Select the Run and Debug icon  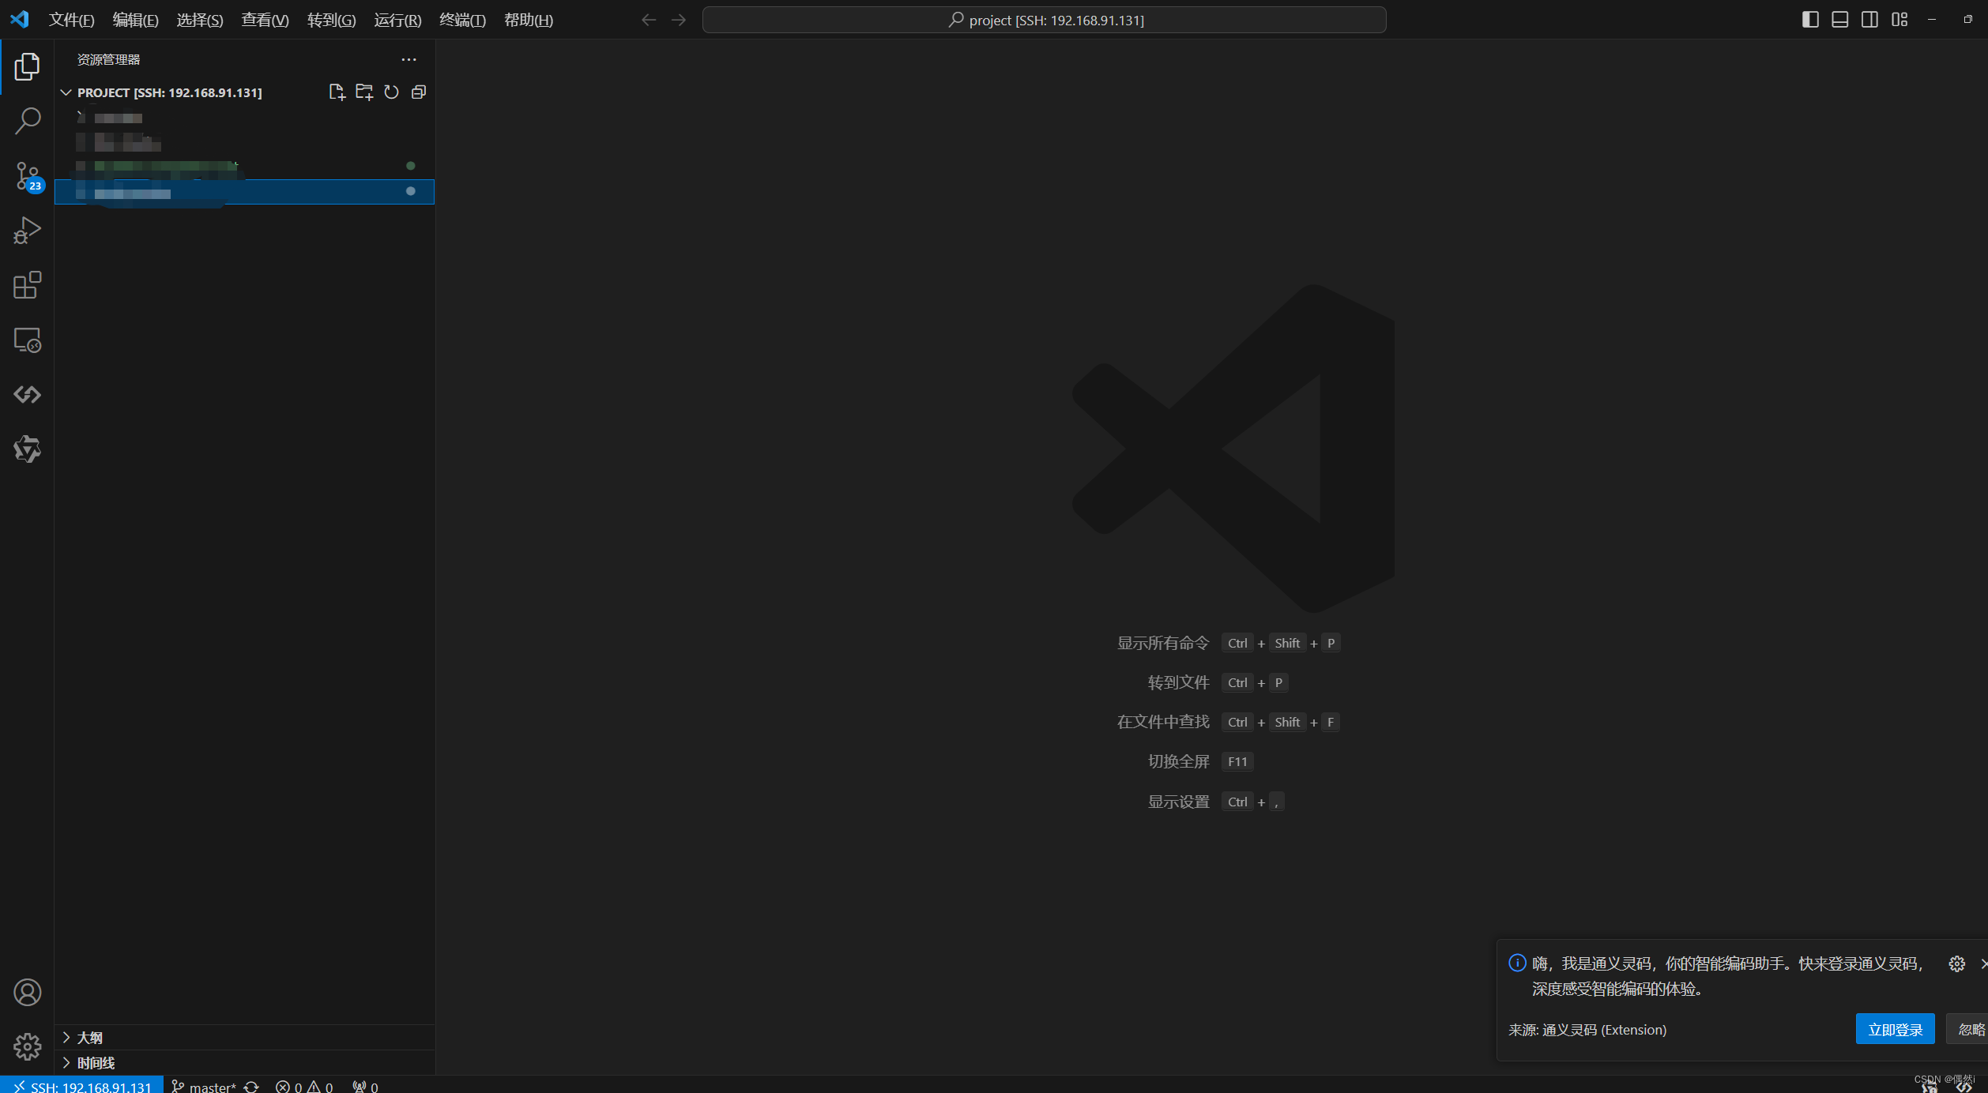point(27,229)
